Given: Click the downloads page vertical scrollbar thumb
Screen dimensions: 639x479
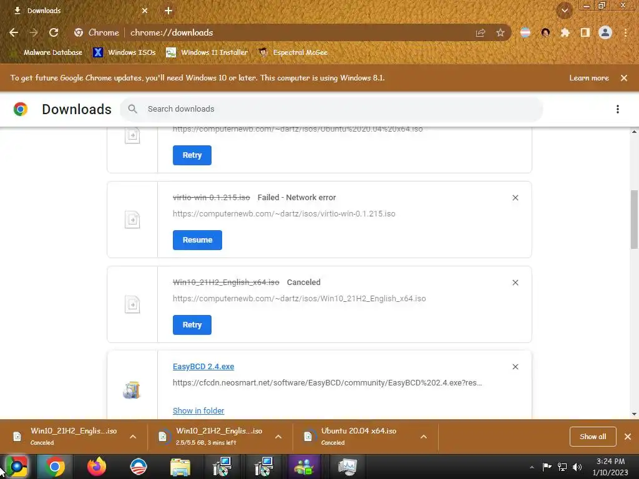Looking at the screenshot, I should click(634, 219).
